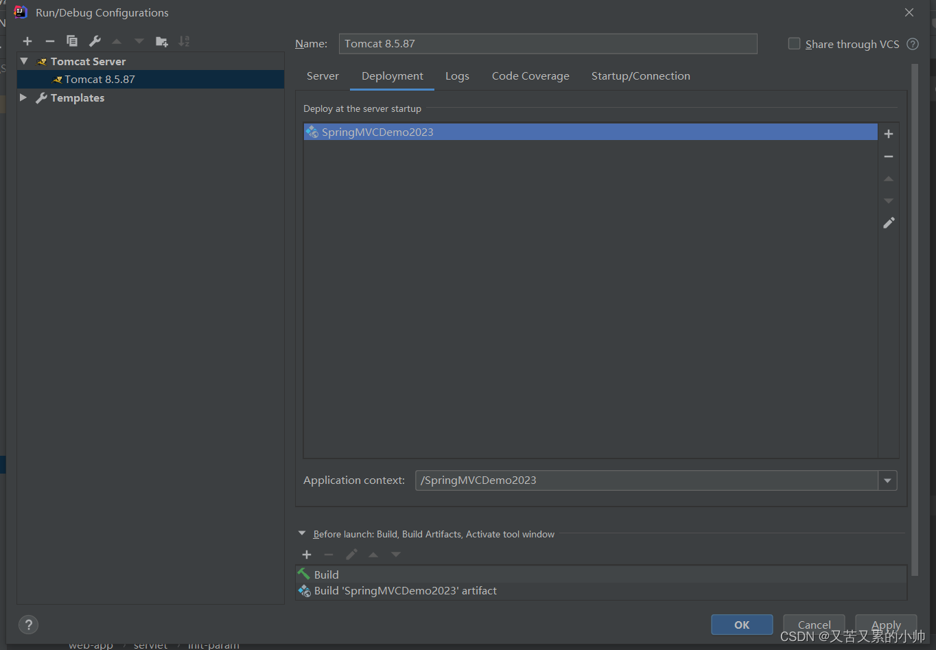Screen dimensions: 936x650
Task: Move configuration up in left toolbar
Action: [x=117, y=41]
